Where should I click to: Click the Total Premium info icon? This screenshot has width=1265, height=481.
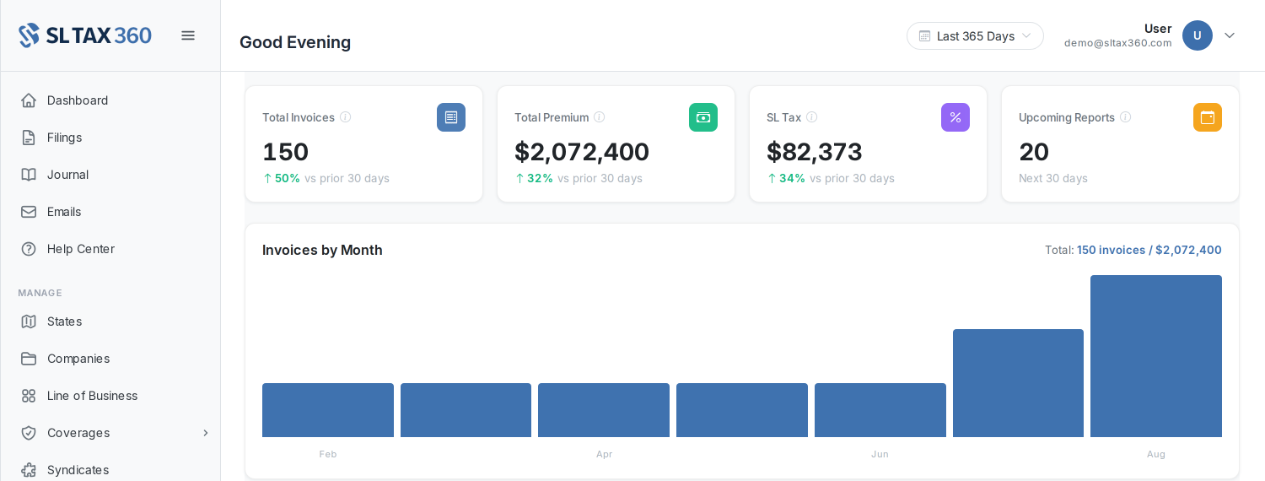(x=599, y=117)
